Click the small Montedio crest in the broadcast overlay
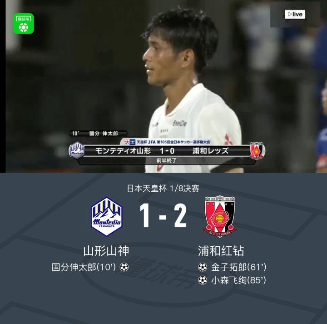The width and height of the screenshot is (327, 324). pos(77,150)
